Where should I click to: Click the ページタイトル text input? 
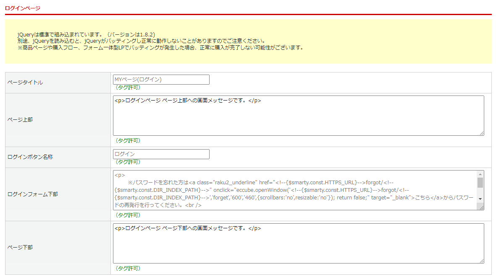pos(161,80)
